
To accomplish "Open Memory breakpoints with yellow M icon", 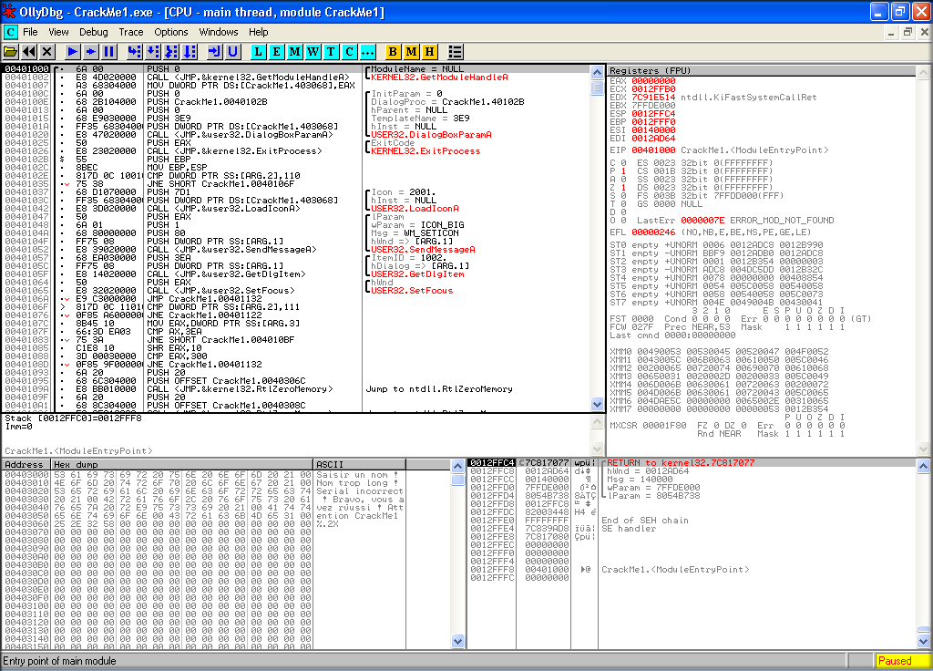I will 411,52.
